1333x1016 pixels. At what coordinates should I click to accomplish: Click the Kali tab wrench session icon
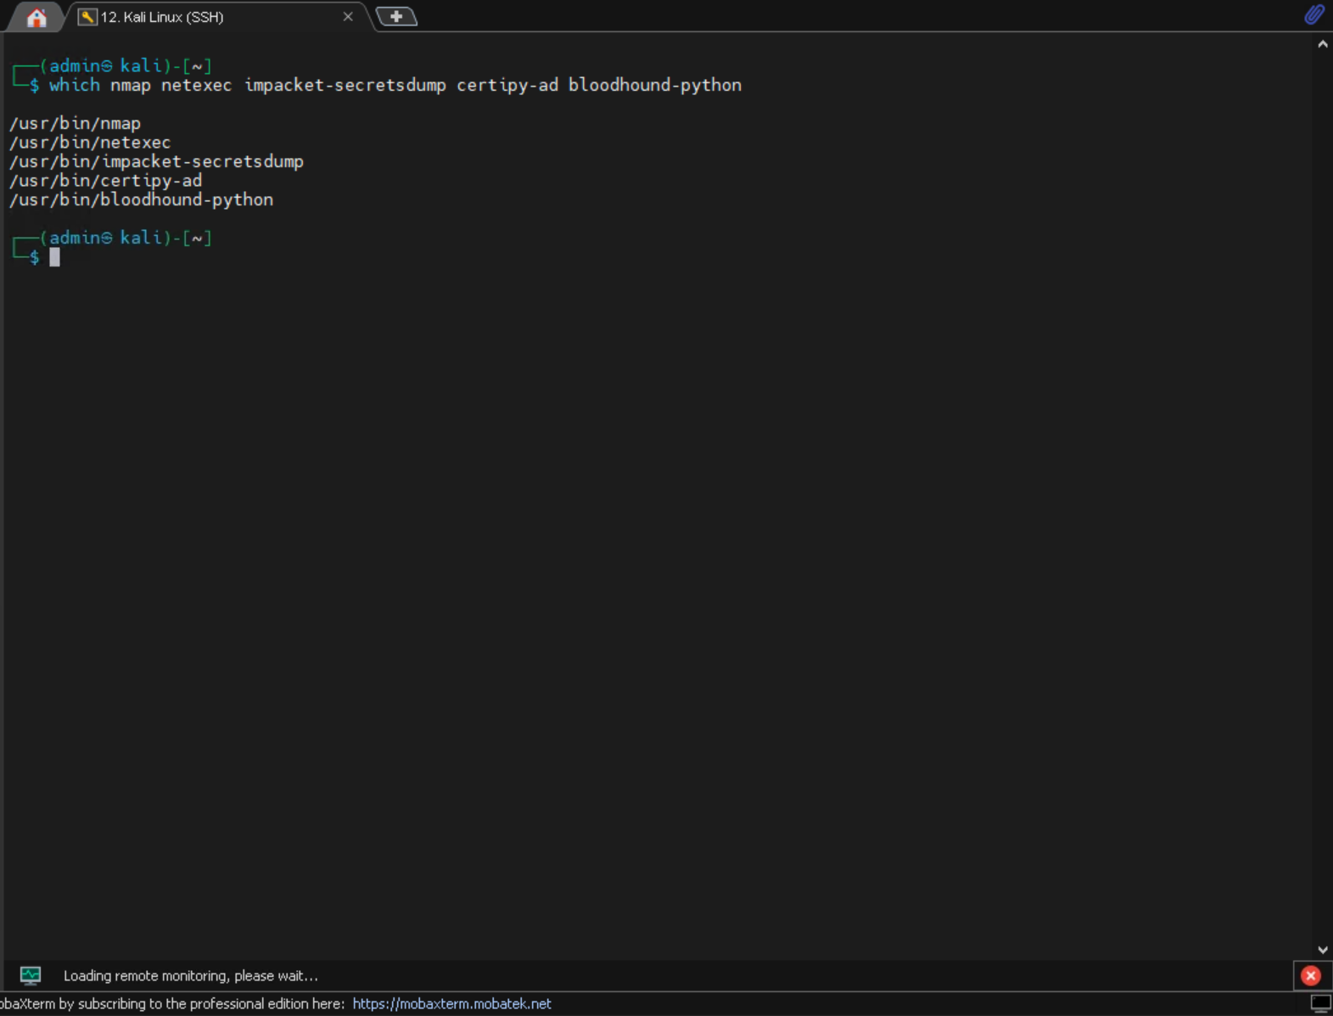[x=87, y=17]
